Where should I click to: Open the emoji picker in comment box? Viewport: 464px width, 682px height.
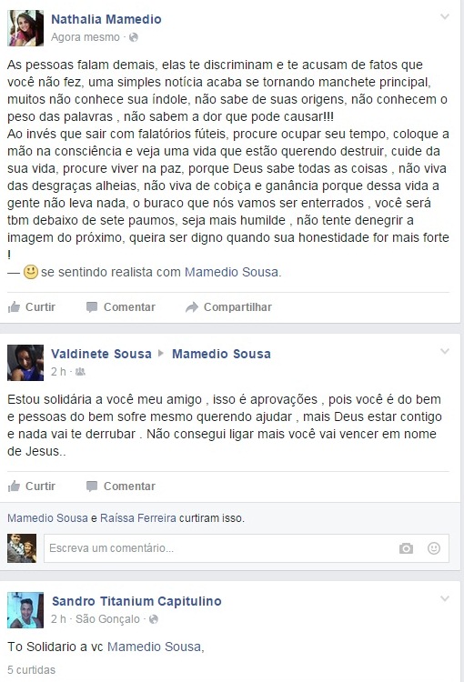434,548
